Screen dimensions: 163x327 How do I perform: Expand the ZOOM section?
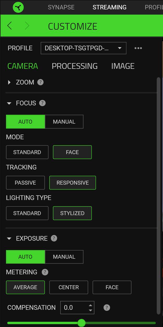9,82
